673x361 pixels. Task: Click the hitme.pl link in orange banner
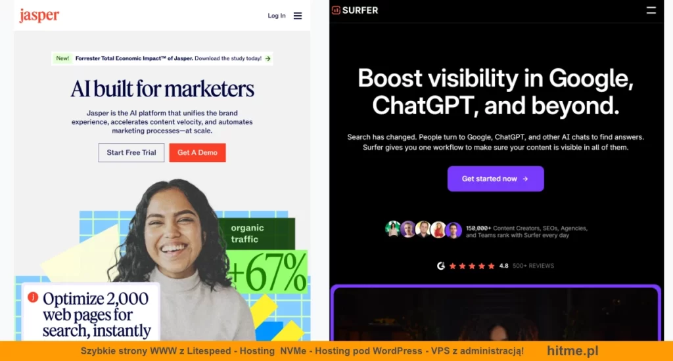pyautogui.click(x=572, y=350)
